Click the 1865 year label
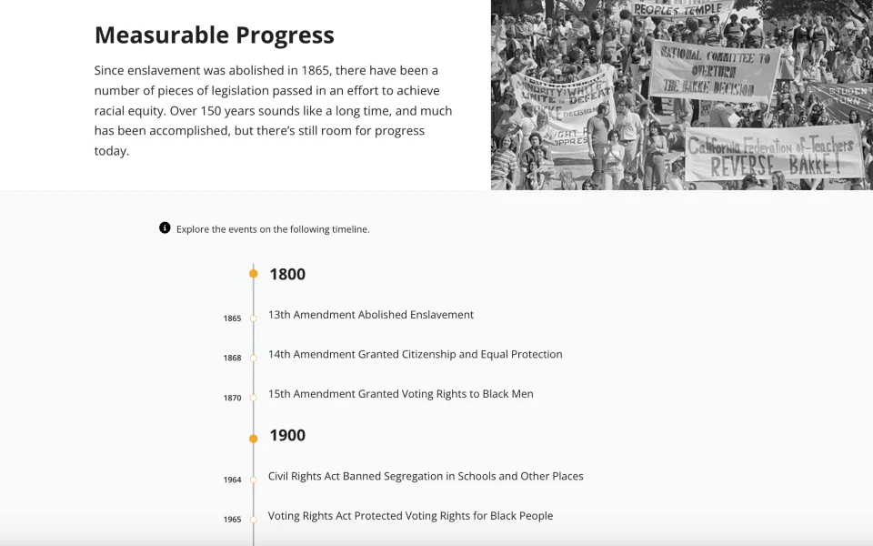 [233, 318]
